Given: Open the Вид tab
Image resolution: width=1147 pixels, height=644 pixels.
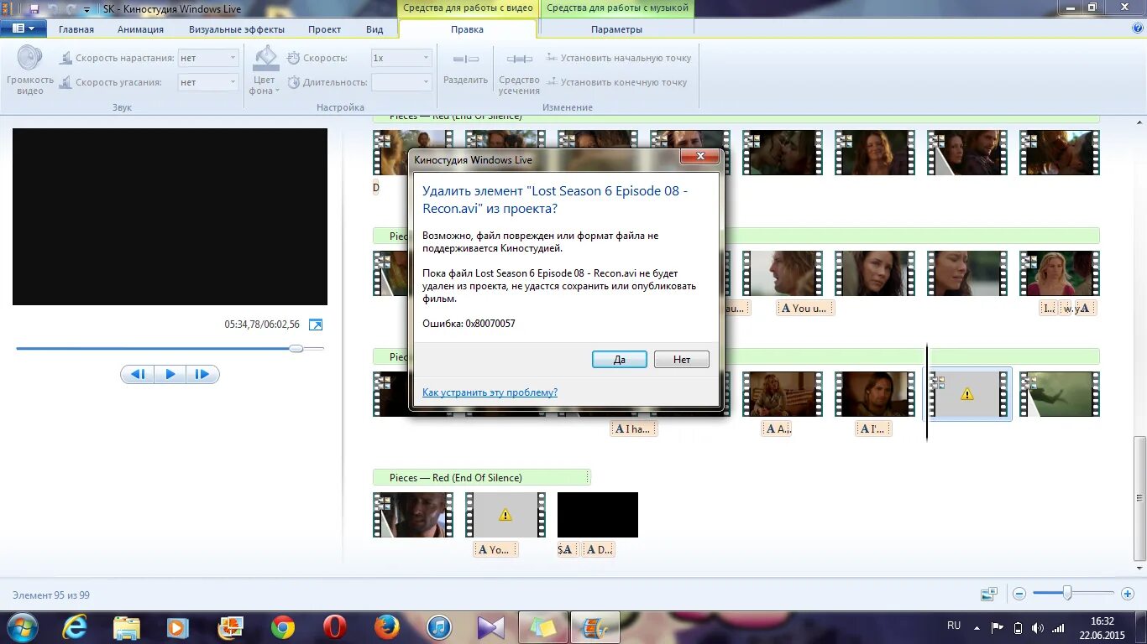Looking at the screenshot, I should 374,29.
